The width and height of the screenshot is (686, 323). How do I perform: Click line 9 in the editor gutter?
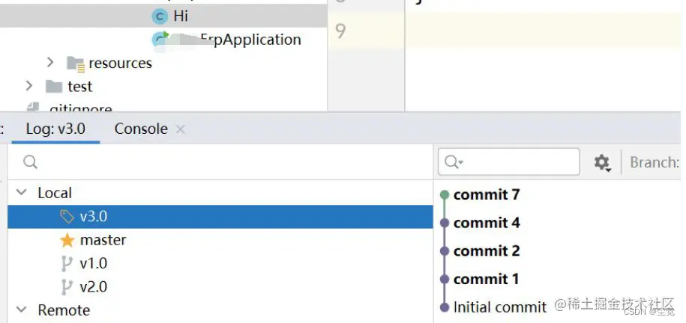340,31
